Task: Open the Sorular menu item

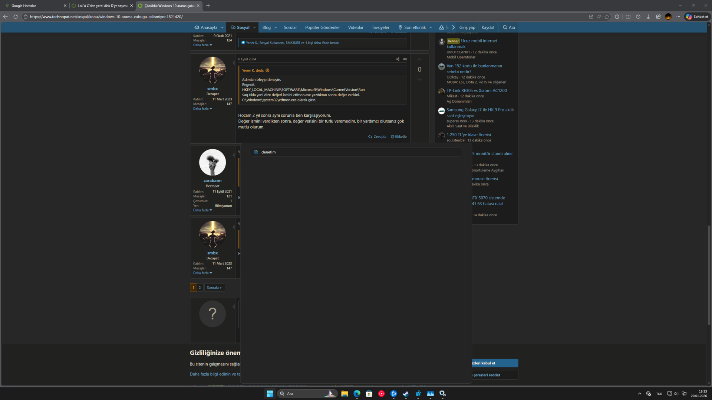Action: click(x=290, y=27)
